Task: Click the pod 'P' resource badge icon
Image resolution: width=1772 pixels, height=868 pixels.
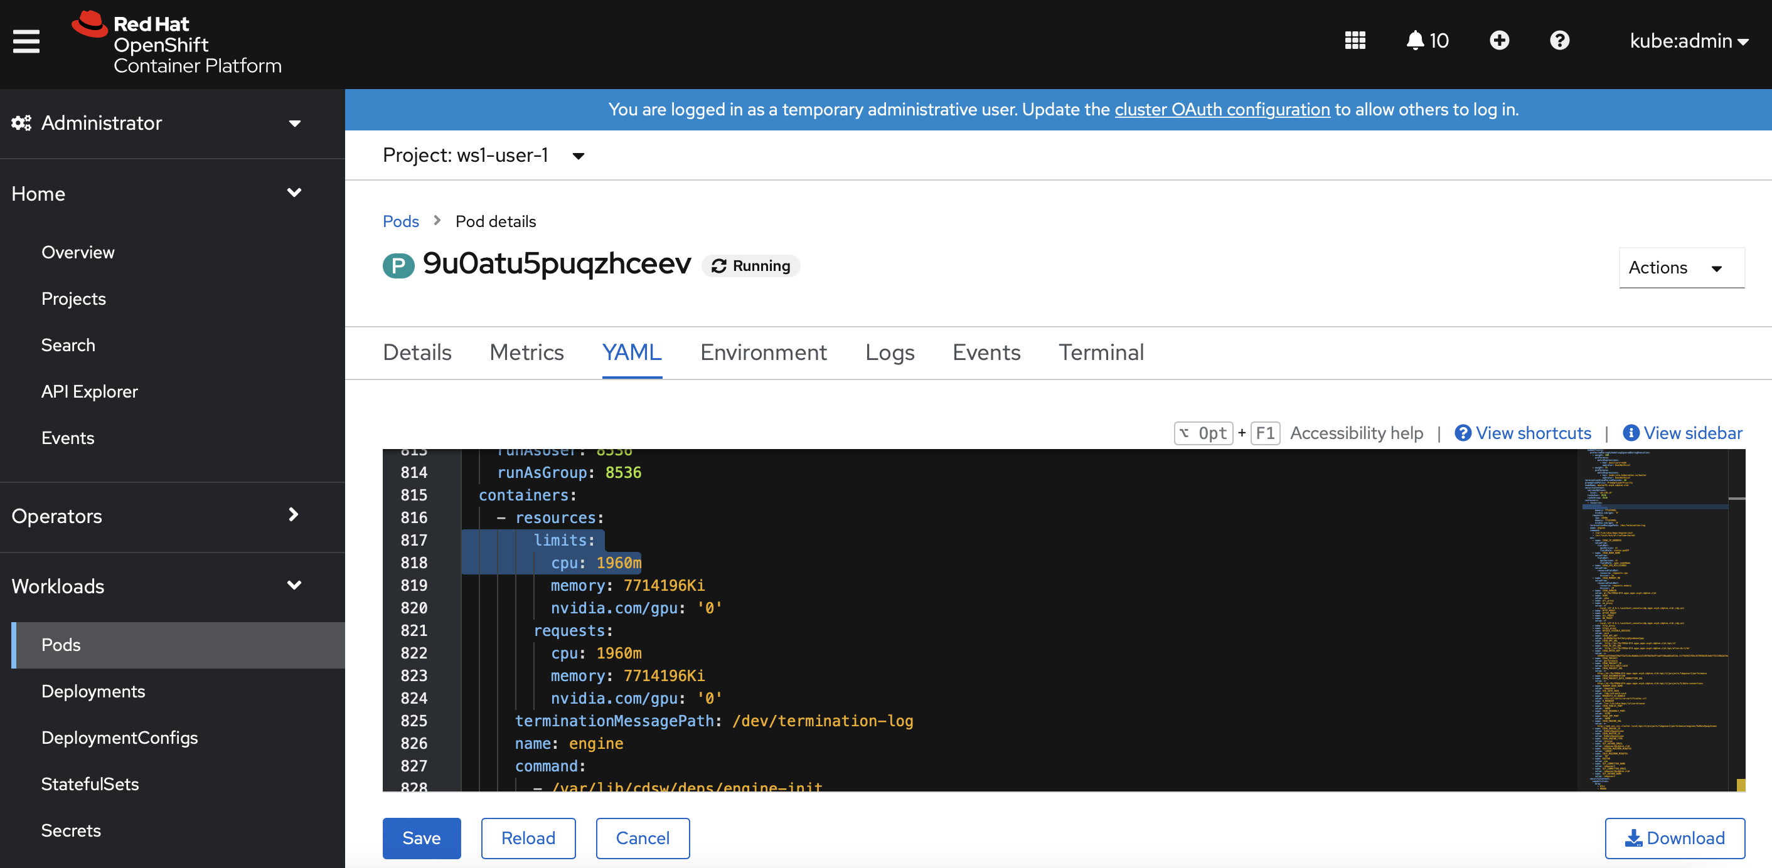Action: (x=398, y=265)
